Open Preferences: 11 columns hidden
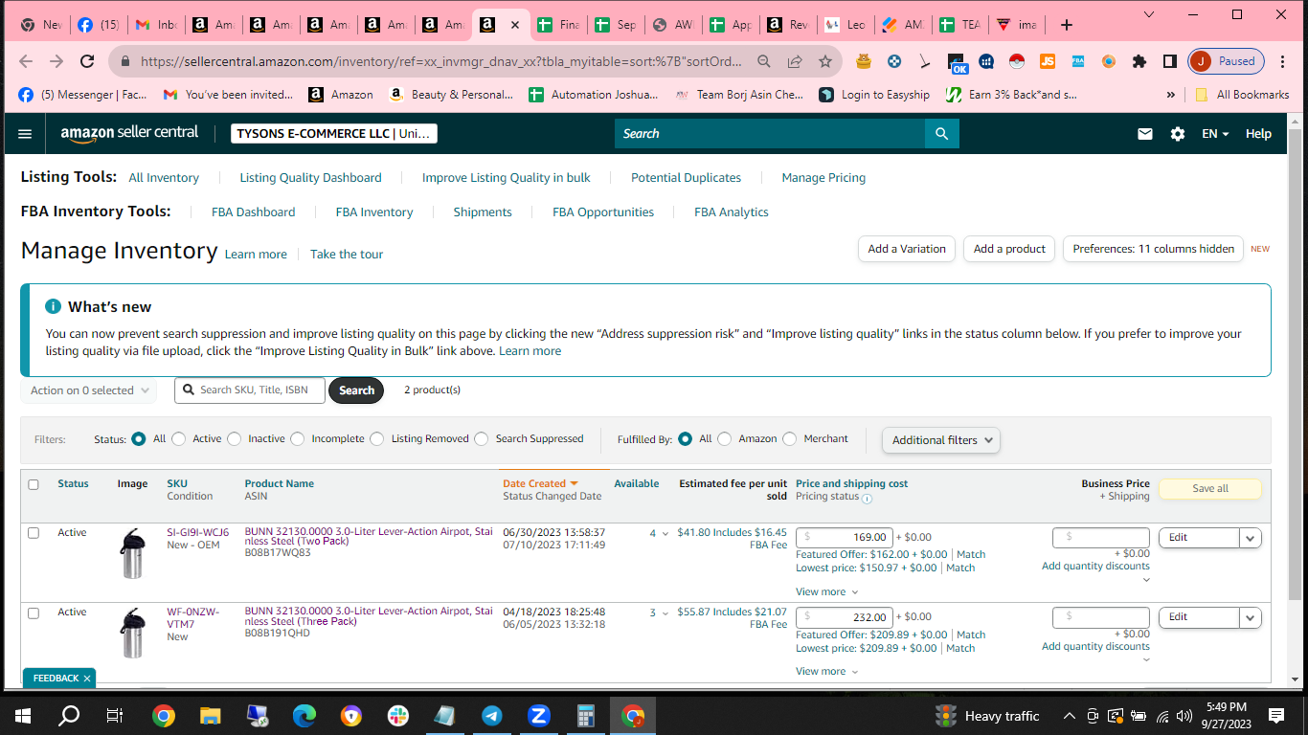Viewport: 1308px width, 735px height. pyautogui.click(x=1153, y=249)
